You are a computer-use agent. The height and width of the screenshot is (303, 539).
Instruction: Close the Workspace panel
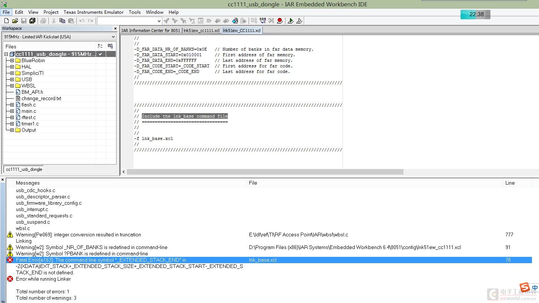(115, 28)
